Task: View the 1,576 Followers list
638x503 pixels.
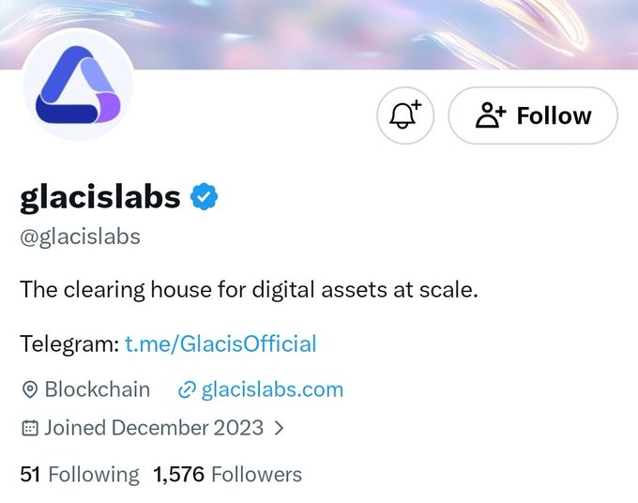Action: click(227, 475)
